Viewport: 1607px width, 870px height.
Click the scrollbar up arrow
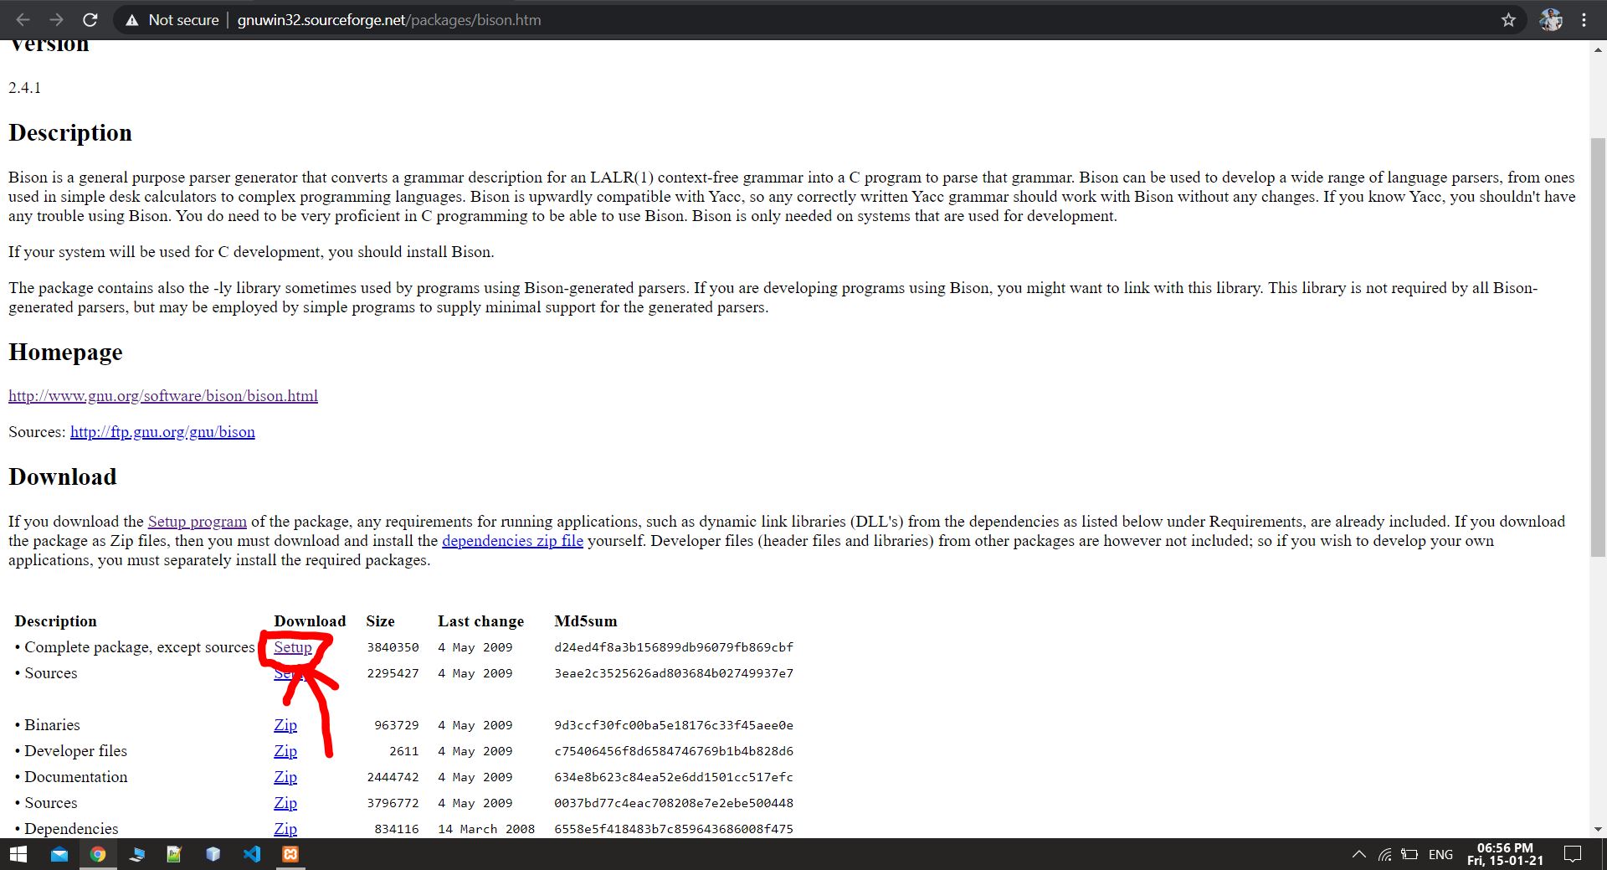[x=1598, y=49]
